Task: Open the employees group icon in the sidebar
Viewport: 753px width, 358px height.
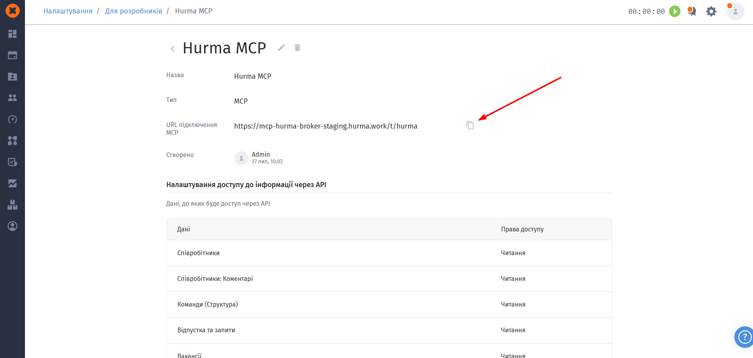Action: point(13,98)
